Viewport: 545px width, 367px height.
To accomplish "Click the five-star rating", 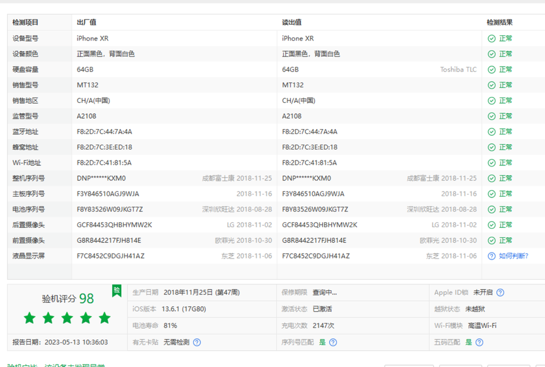I will 67,318.
